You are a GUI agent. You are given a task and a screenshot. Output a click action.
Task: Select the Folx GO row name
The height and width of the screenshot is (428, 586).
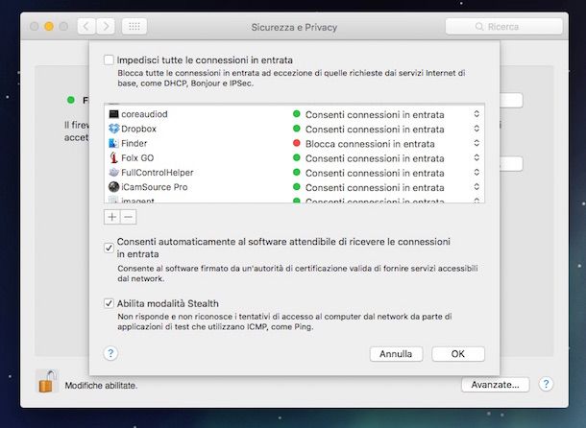click(137, 158)
